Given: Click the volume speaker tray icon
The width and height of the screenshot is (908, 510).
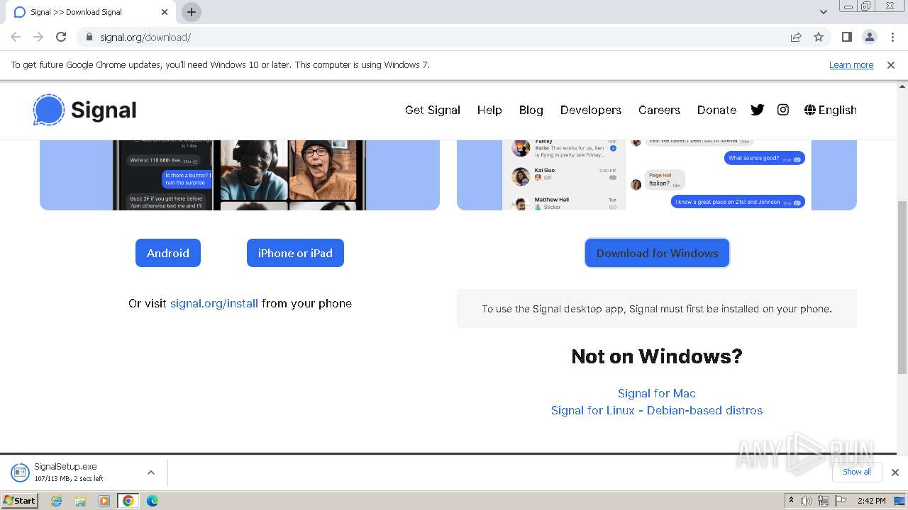Looking at the screenshot, I should click(x=807, y=501).
